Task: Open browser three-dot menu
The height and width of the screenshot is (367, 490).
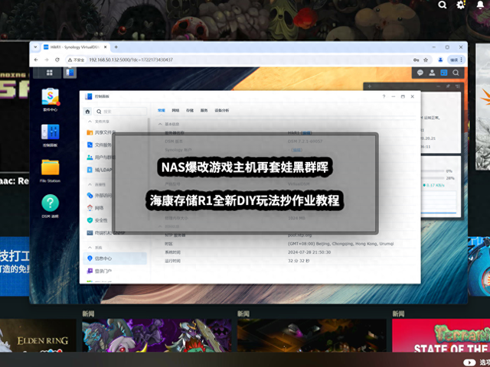Action: [461, 60]
